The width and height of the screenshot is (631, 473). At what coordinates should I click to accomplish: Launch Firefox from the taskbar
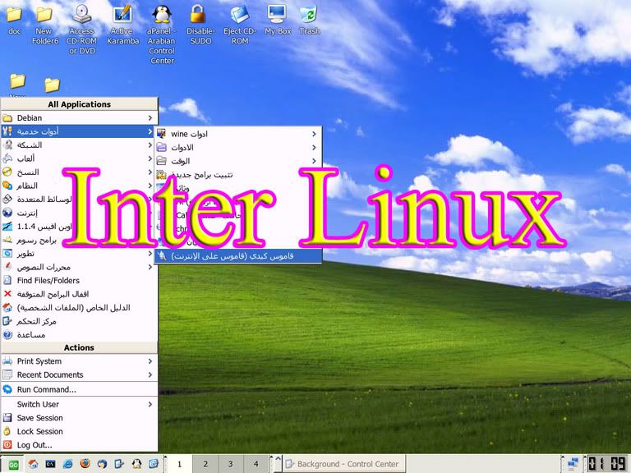(85, 464)
